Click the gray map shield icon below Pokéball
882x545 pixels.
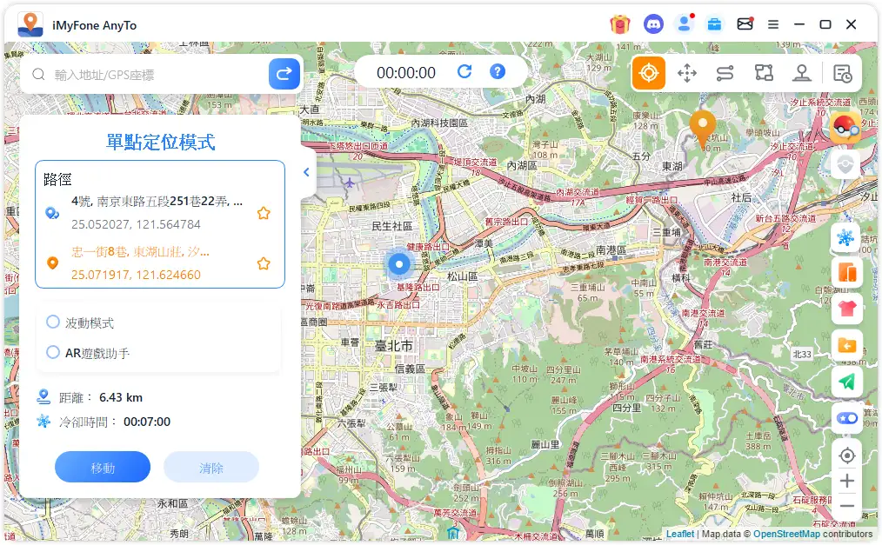pyautogui.click(x=845, y=164)
